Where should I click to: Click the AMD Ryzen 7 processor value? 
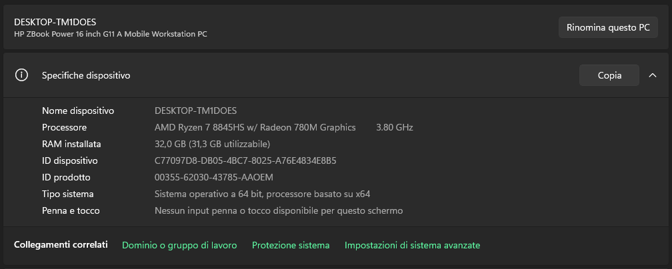coord(255,127)
